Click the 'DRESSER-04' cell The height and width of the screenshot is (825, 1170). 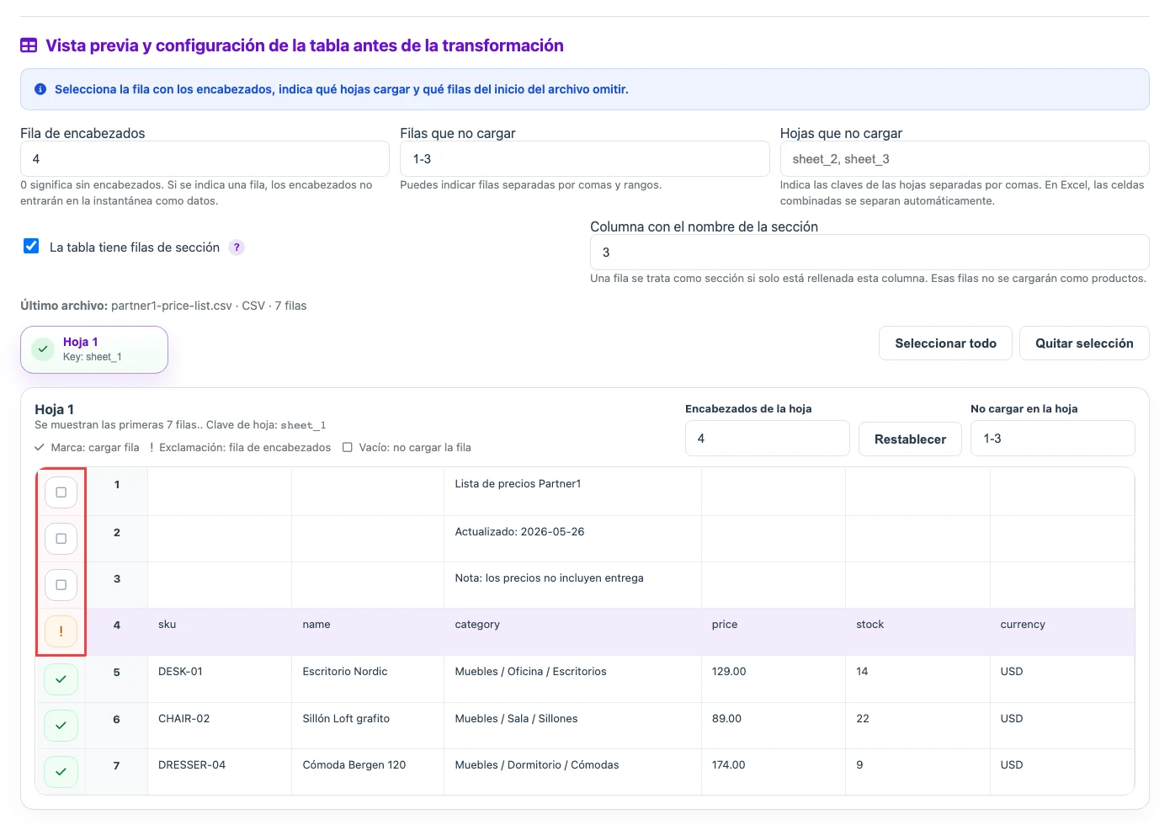coord(220,772)
